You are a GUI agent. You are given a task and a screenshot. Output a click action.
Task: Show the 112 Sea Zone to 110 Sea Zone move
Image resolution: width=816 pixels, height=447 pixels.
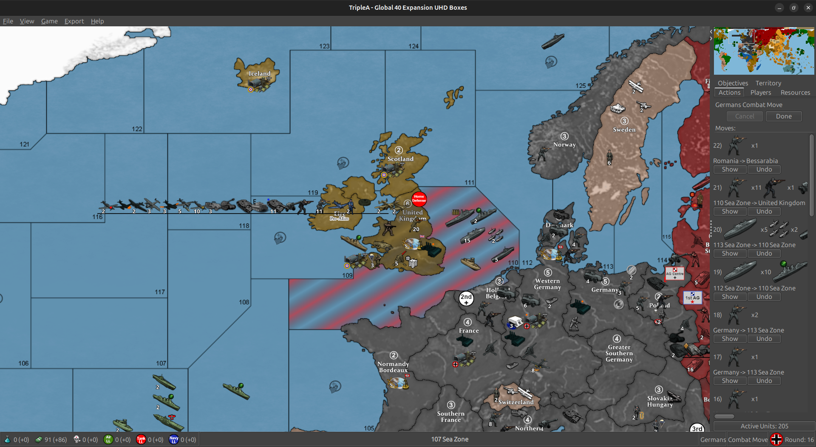click(x=730, y=297)
